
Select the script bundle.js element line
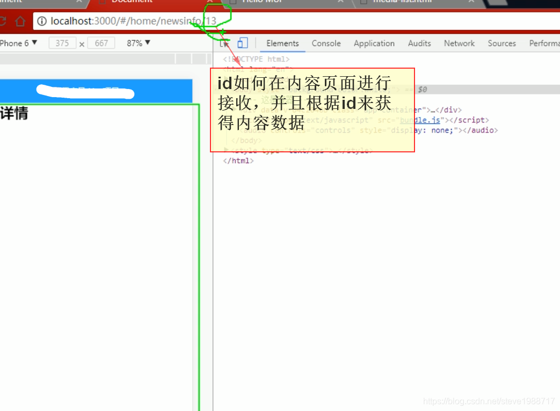[x=364, y=120]
